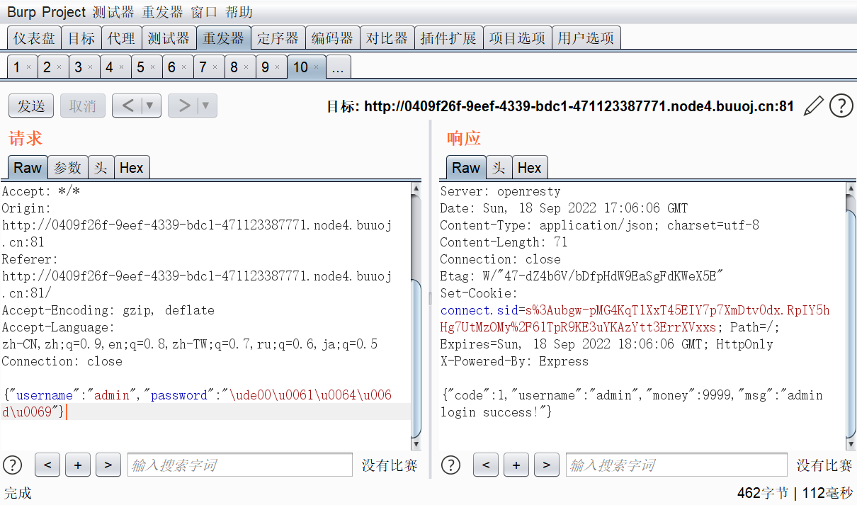
Task: Open the 窗口 menu
Action: 204,12
